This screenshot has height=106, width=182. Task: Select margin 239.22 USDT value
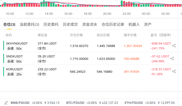point(47,69)
